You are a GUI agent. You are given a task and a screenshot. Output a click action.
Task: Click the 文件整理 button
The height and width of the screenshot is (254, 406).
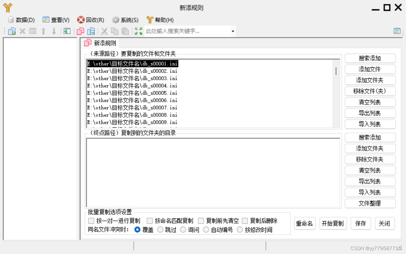click(x=370, y=203)
